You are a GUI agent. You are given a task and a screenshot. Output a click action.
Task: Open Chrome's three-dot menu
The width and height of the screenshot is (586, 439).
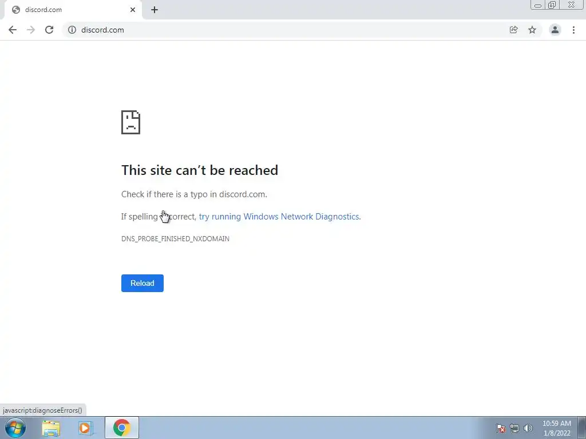573,30
